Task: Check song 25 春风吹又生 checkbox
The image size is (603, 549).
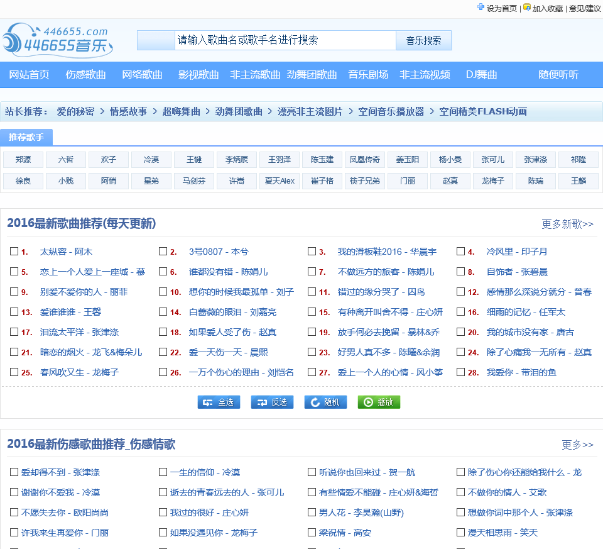Action: (14, 372)
